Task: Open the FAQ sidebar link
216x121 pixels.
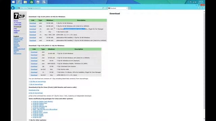Action: tap(15, 29)
